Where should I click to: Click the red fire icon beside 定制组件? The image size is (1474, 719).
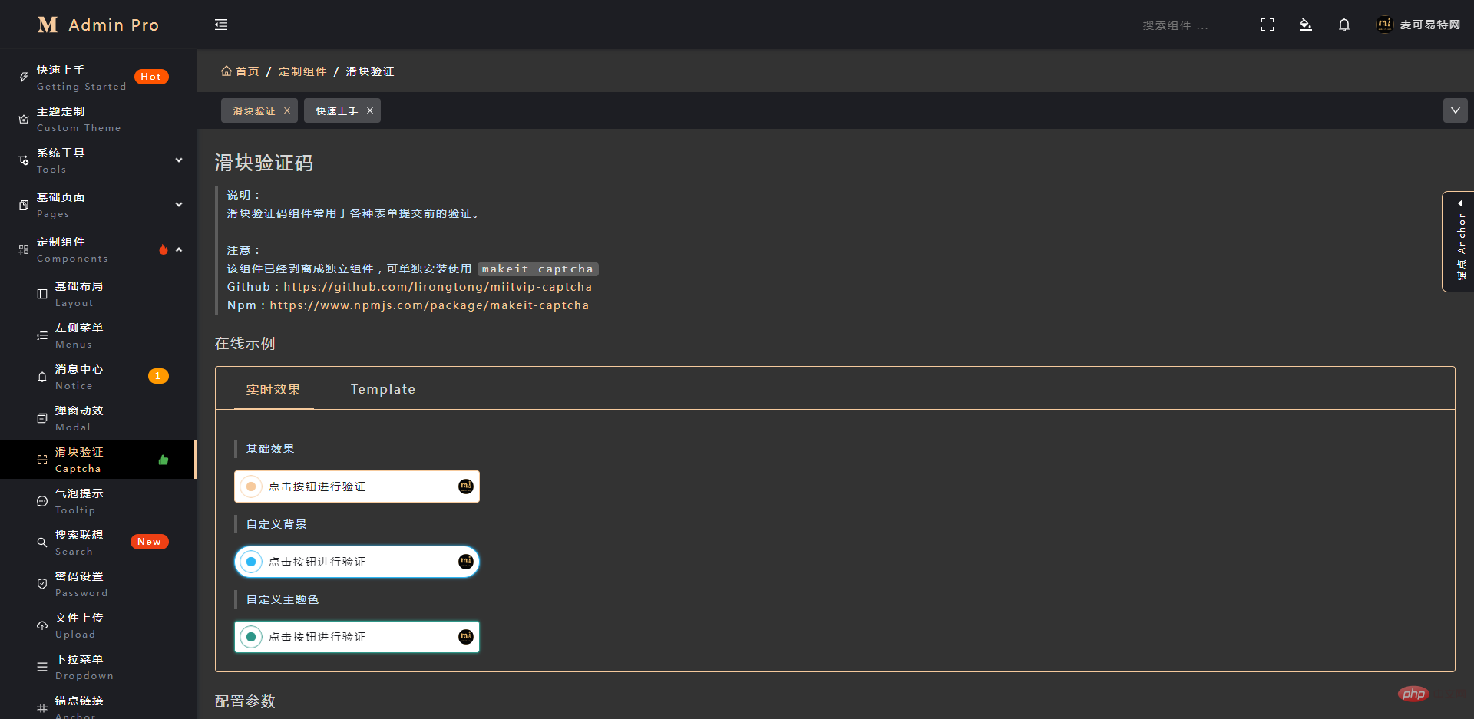click(x=163, y=249)
